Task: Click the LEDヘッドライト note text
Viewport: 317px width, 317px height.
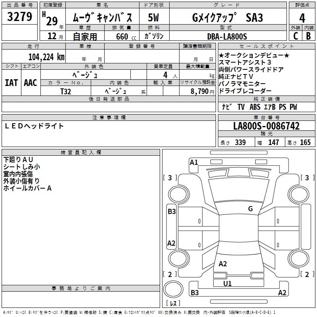Action: (x=34, y=126)
